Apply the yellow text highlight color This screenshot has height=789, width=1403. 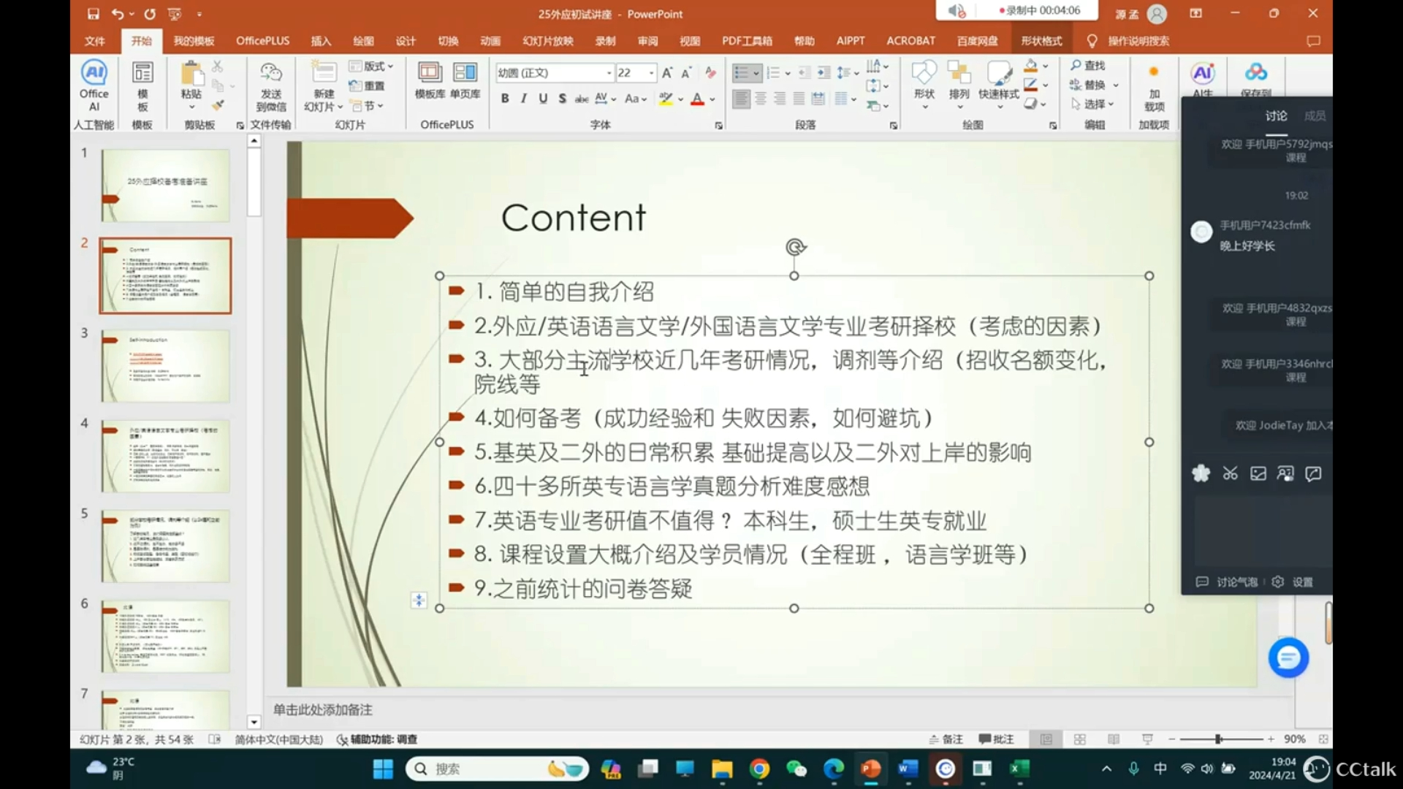coord(665,99)
